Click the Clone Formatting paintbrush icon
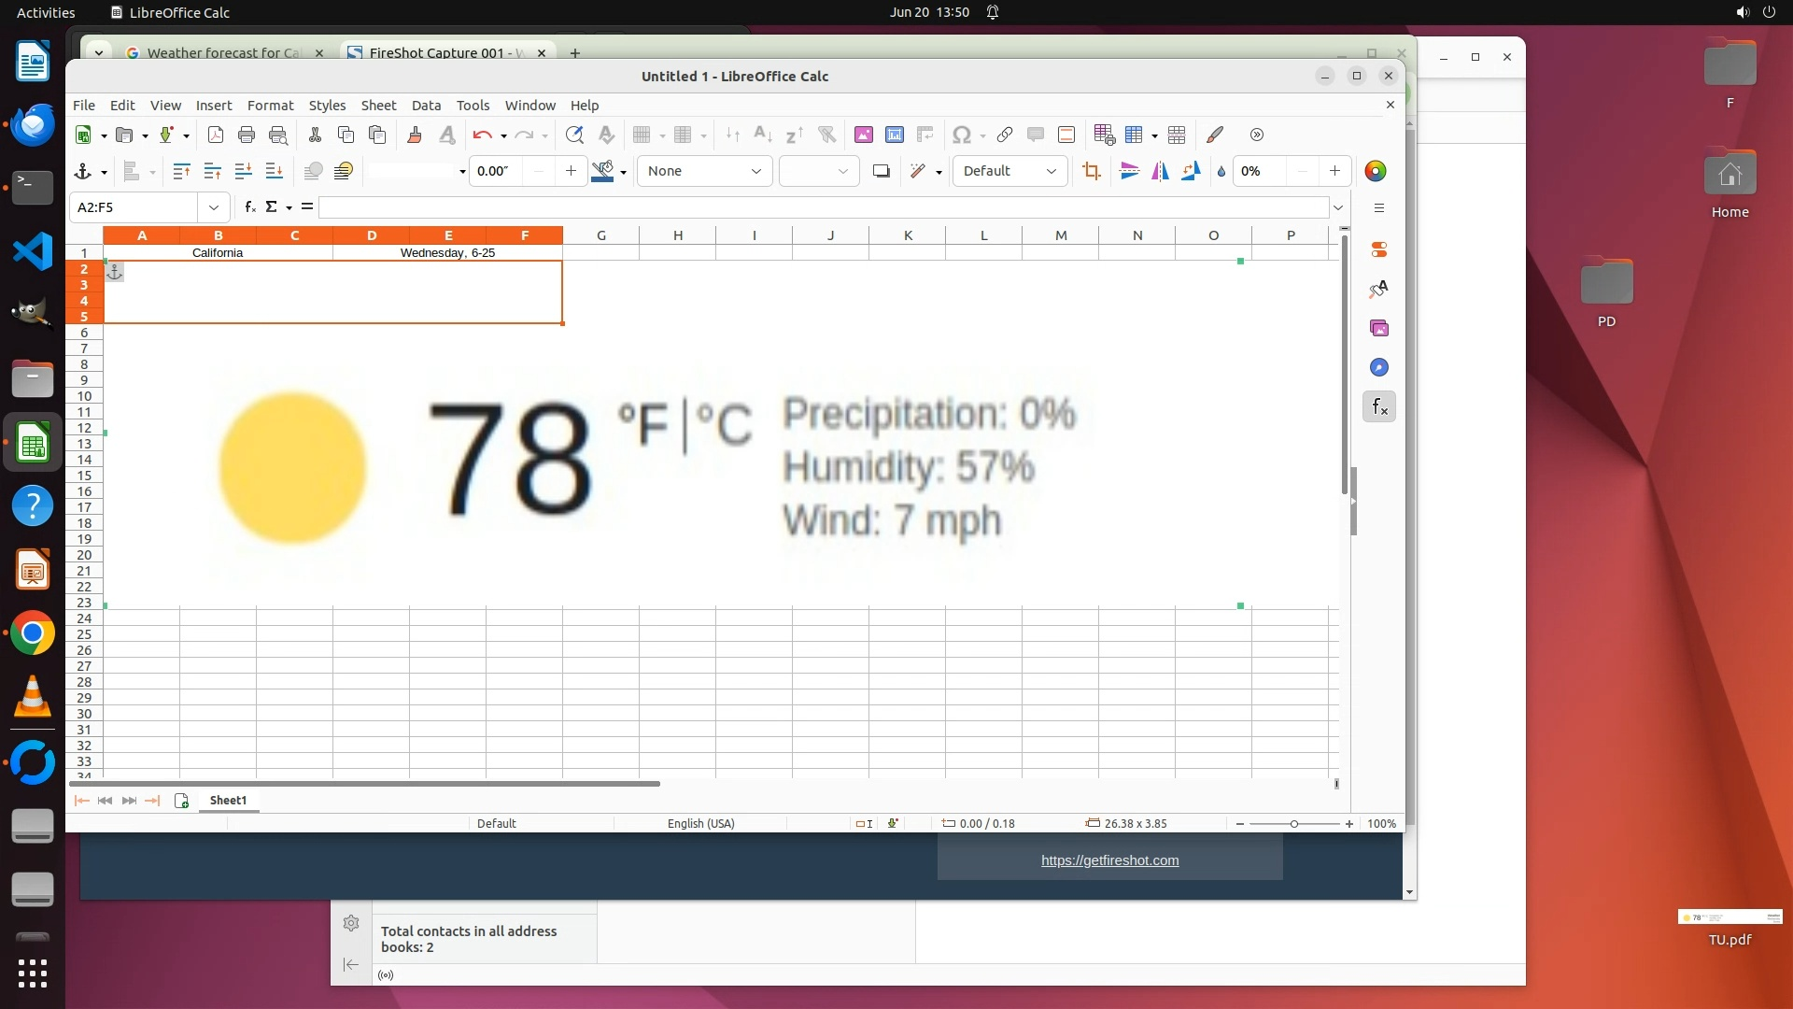Image resolution: width=1793 pixels, height=1009 pixels. click(x=415, y=135)
